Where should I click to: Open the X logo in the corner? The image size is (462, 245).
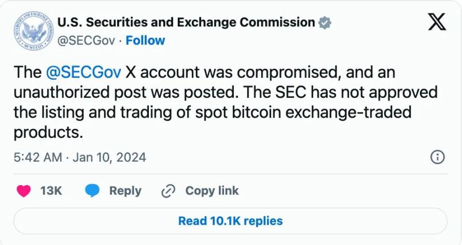437,22
